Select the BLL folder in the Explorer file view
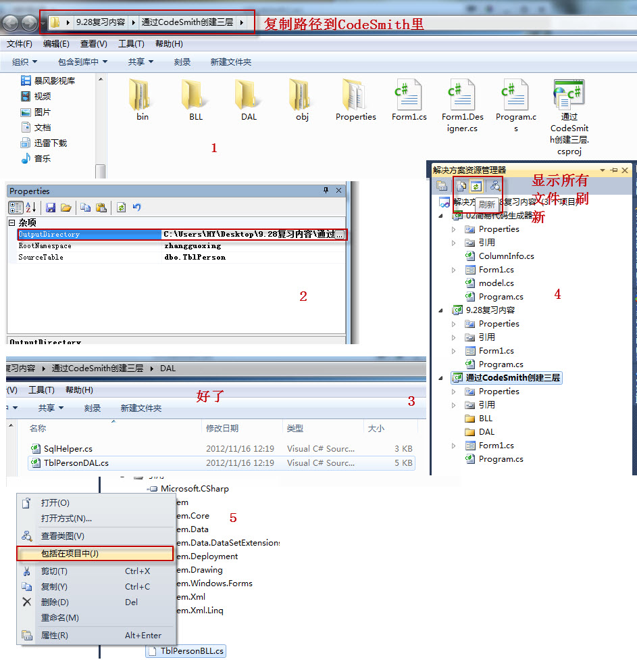This screenshot has width=637, height=666. (x=196, y=100)
